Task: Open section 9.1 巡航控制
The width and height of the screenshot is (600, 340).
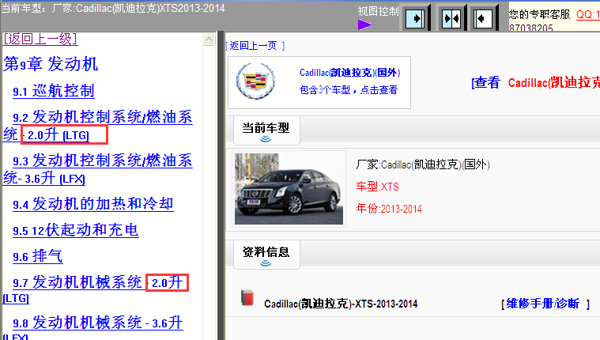Action: [54, 91]
